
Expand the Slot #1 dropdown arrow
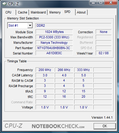point(30,25)
